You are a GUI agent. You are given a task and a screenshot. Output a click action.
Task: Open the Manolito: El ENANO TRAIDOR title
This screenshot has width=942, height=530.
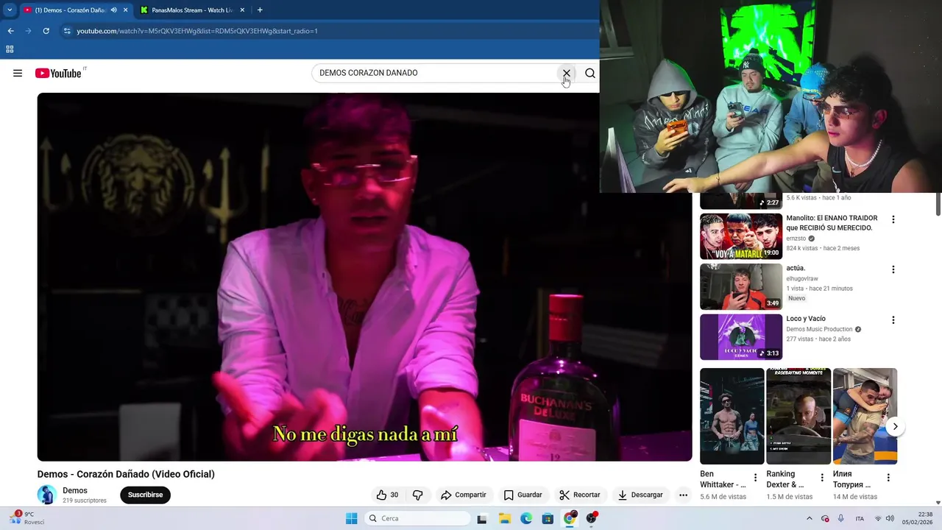[832, 223]
